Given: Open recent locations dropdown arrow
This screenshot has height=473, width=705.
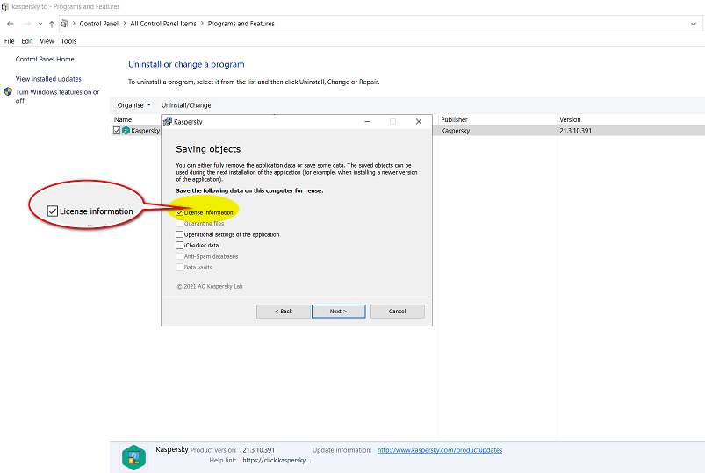Looking at the screenshot, I should pos(40,24).
